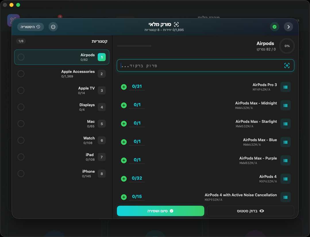Click the barcode icon for AirPods Pro 3

pyautogui.click(x=285, y=87)
